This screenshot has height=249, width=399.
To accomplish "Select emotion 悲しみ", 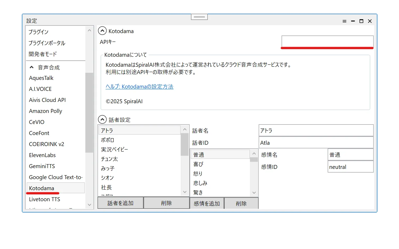I will coord(220,183).
